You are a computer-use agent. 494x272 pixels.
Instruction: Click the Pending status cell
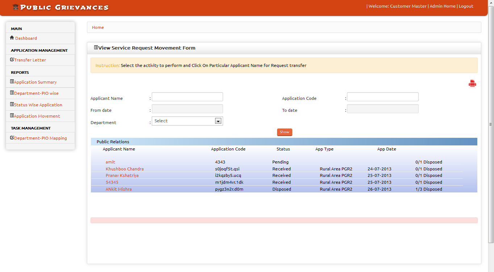[280, 162]
